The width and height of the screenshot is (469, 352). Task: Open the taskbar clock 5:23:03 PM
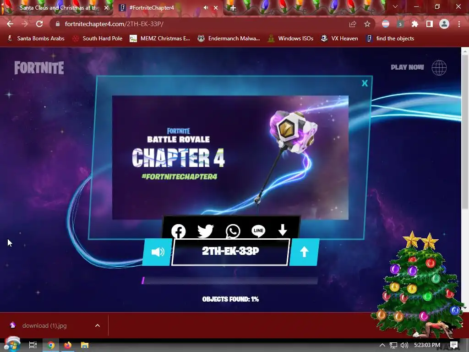click(x=427, y=345)
